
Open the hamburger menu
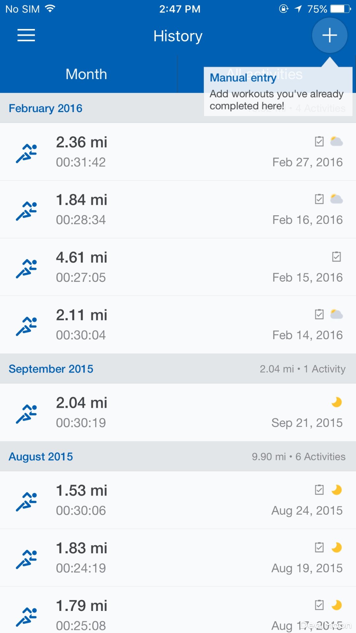[26, 35]
